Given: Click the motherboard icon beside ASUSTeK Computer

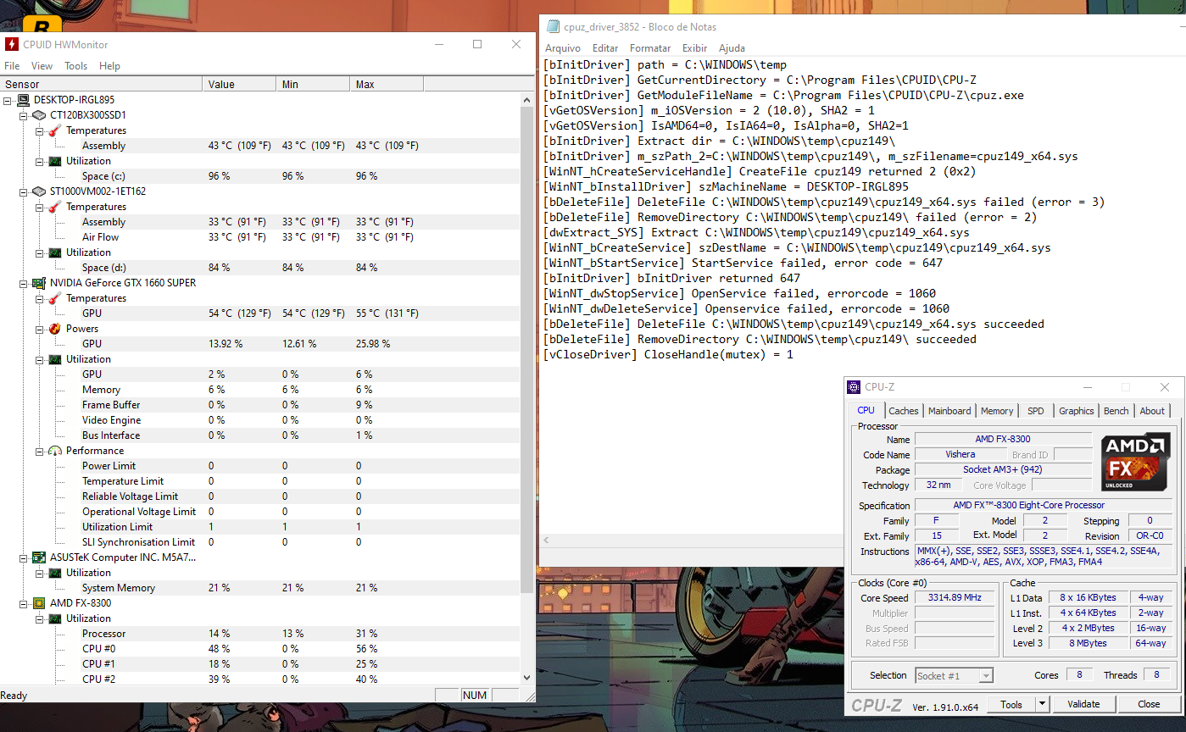Looking at the screenshot, I should (38, 557).
